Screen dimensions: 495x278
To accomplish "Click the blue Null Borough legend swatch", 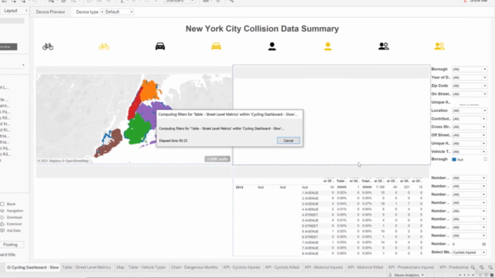I will [454, 160].
